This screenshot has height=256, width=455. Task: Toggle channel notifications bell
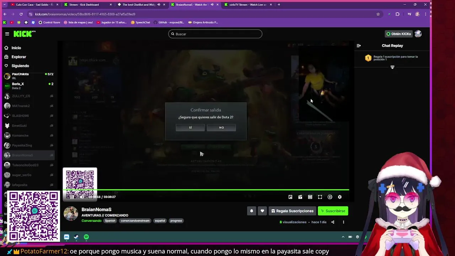point(251,211)
